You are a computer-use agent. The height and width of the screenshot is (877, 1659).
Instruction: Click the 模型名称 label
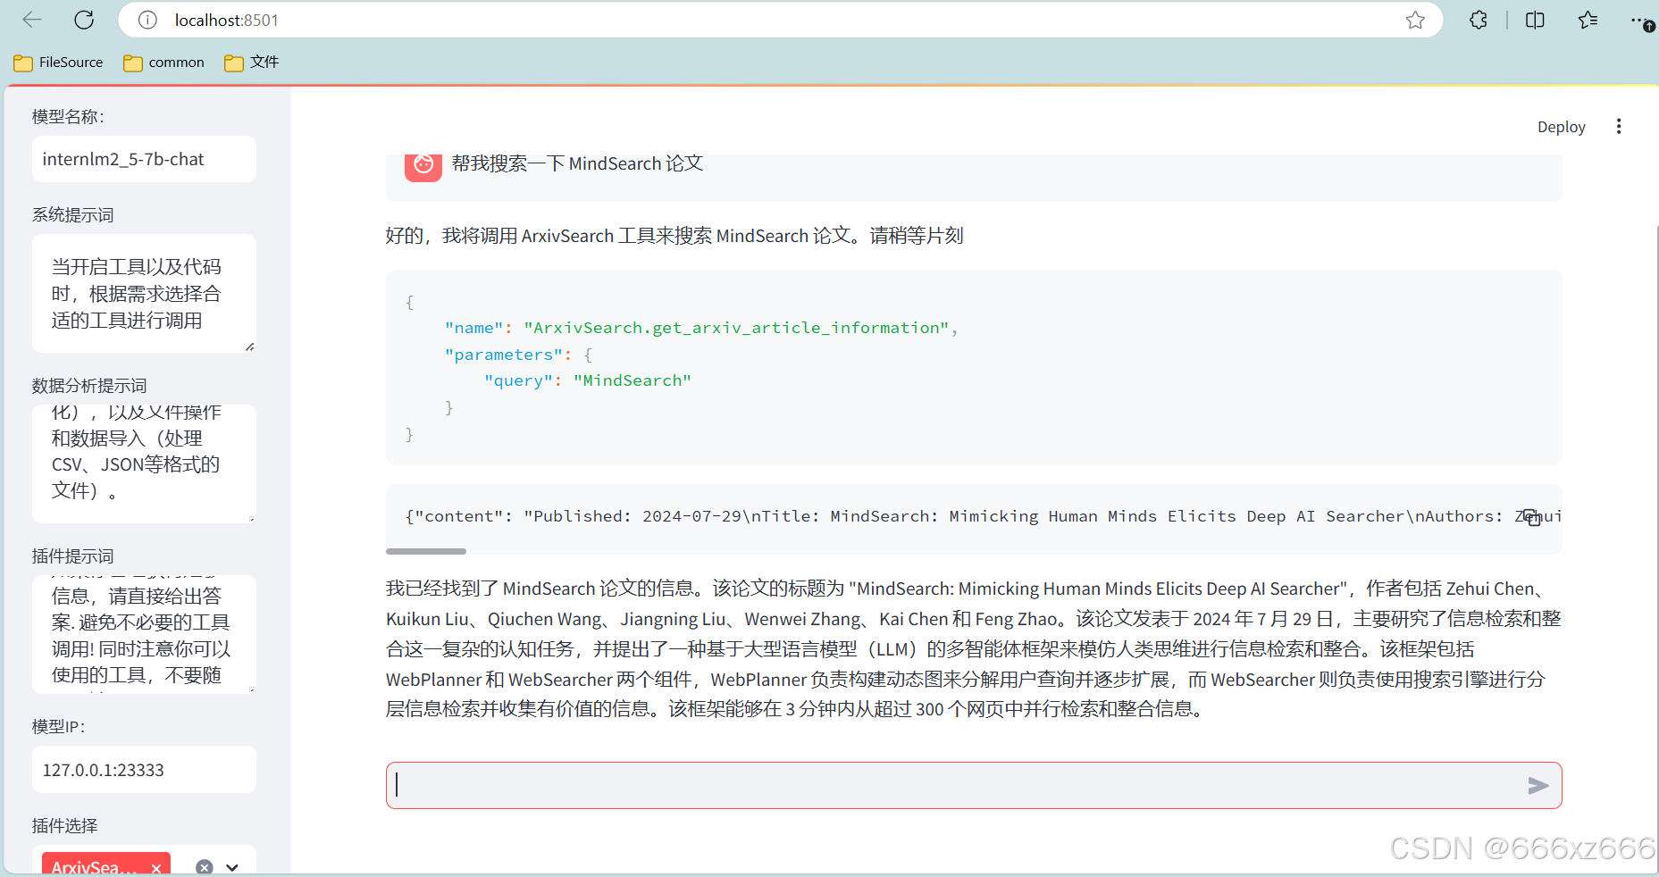click(x=68, y=116)
